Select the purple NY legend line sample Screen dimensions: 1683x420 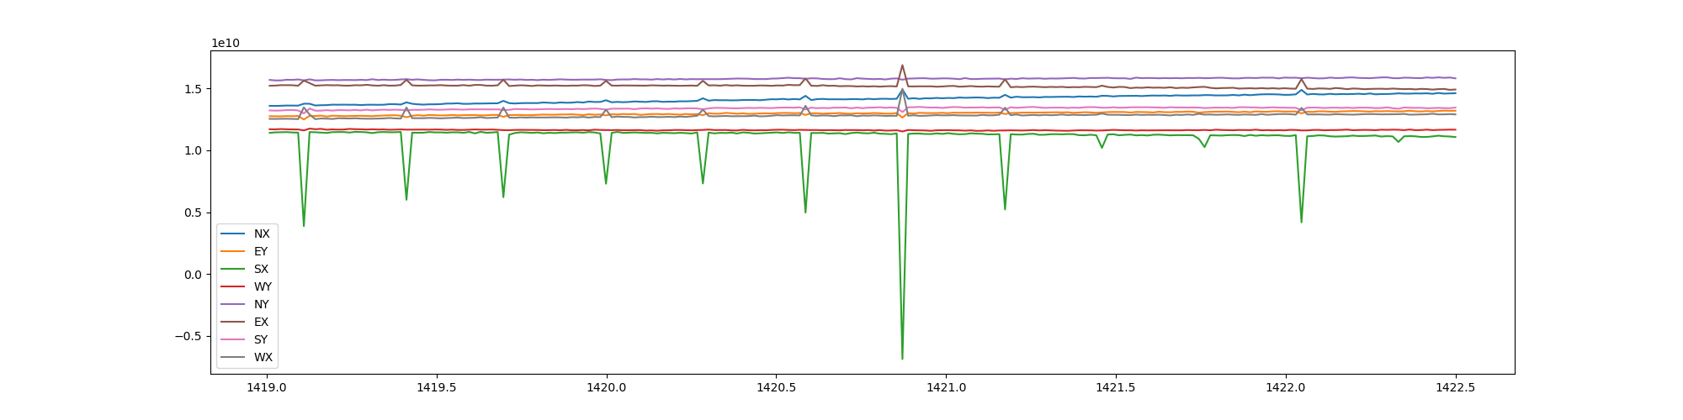pos(233,304)
